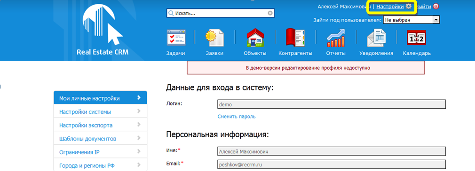Click the Заявки label in the toolbar

214,53
